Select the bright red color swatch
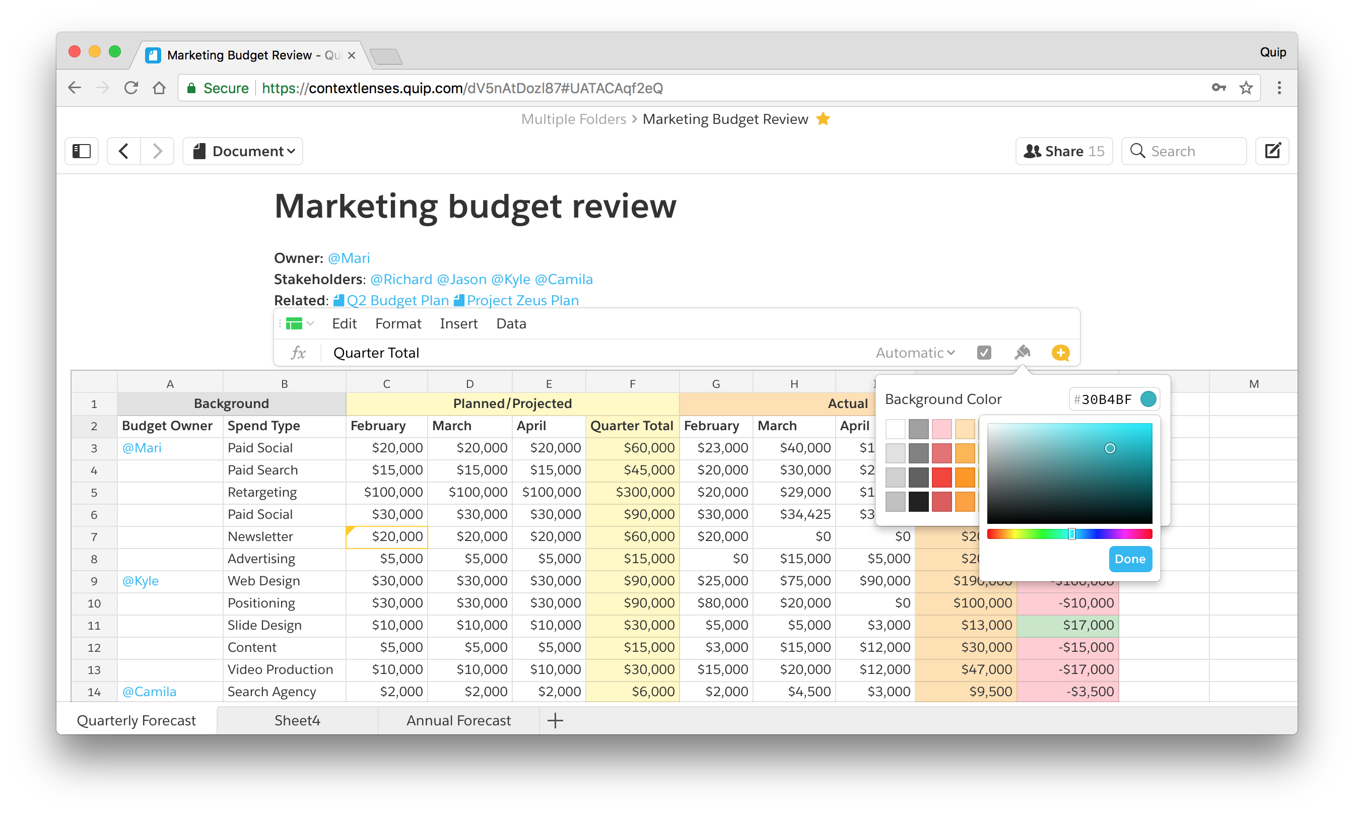 click(941, 477)
